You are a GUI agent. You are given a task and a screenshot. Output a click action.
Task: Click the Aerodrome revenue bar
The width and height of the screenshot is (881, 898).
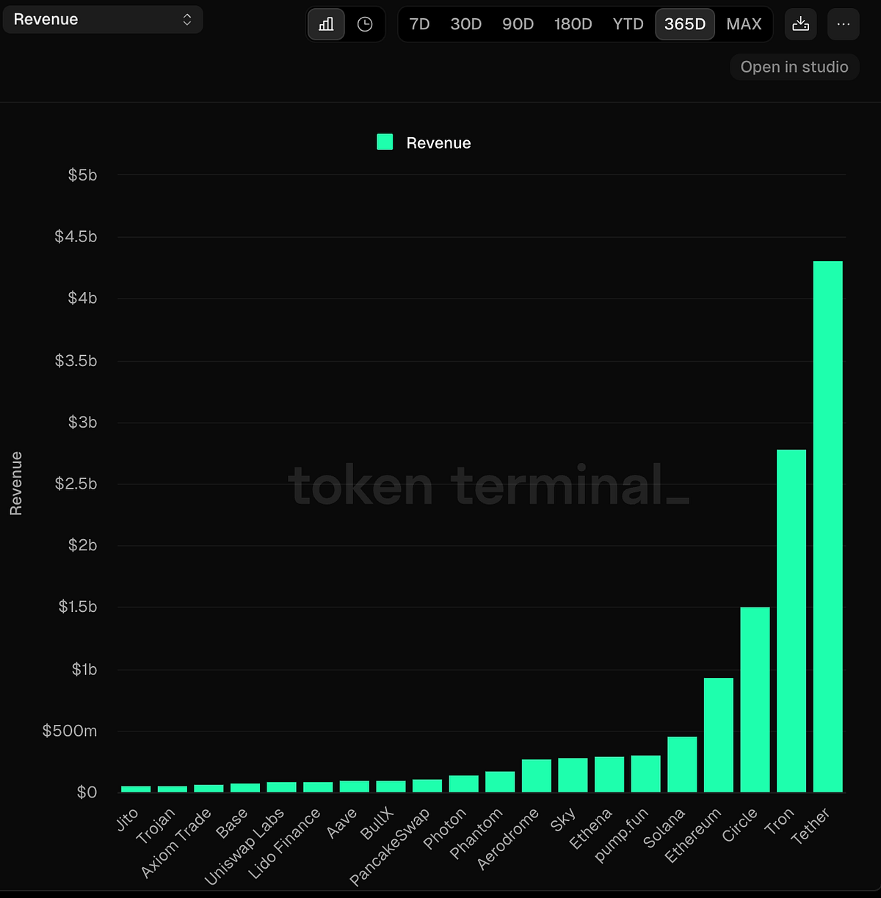[537, 776]
